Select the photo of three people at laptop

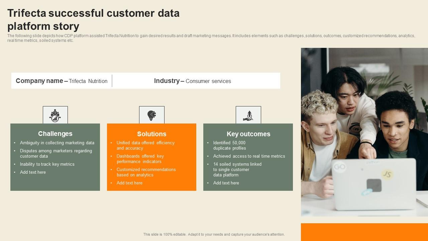click(364, 132)
